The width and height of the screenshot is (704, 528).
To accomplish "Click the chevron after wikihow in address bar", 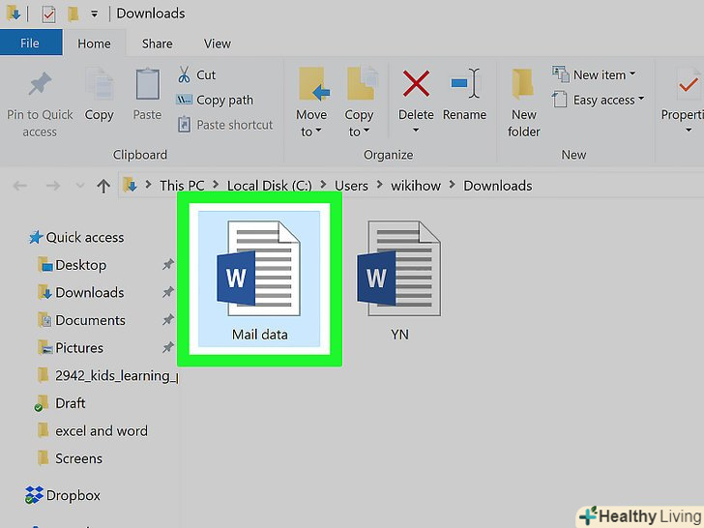I will click(453, 185).
